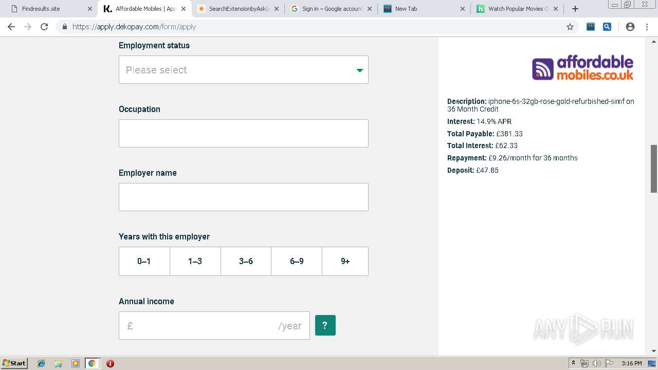The height and width of the screenshot is (370, 658).
Task: Close the New Tab tab
Action: (x=462, y=9)
